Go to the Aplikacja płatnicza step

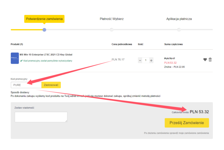click(x=179, y=19)
